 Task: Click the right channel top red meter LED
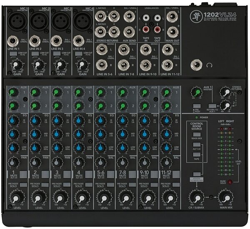(x=230, y=129)
